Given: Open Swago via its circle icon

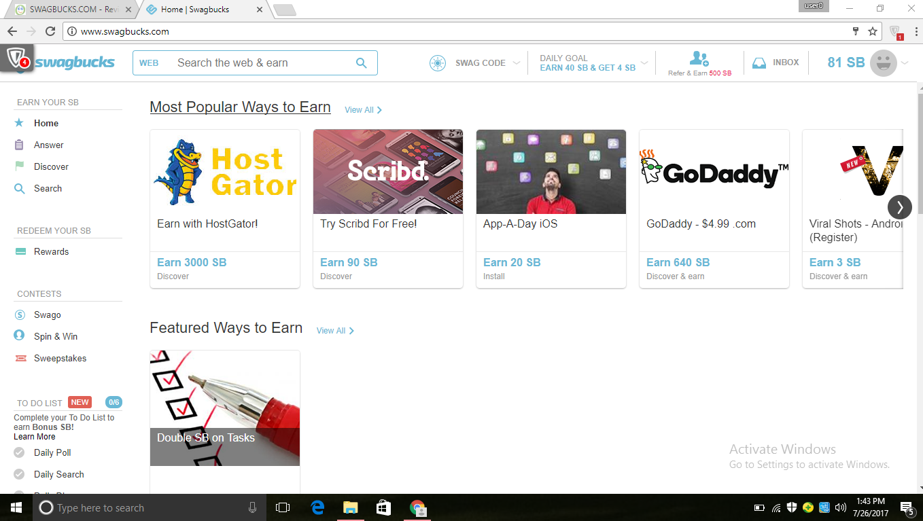Looking at the screenshot, I should click(20, 315).
